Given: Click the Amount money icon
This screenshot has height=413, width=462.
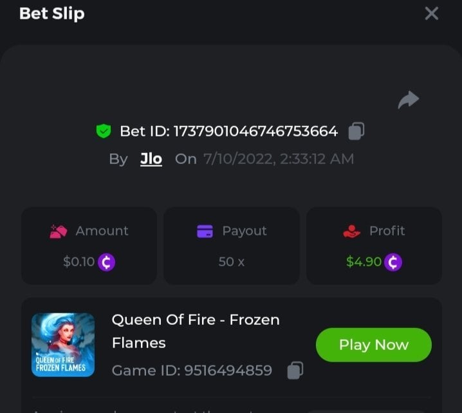Looking at the screenshot, I should tap(59, 231).
